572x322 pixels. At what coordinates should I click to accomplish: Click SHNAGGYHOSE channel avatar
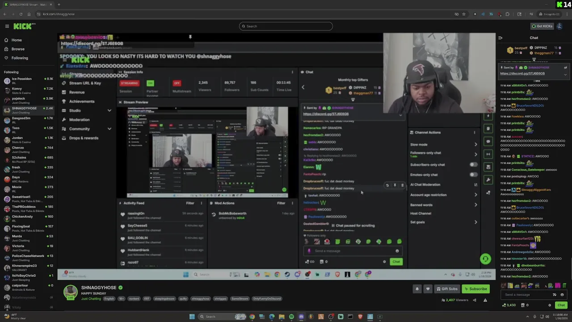point(70,292)
